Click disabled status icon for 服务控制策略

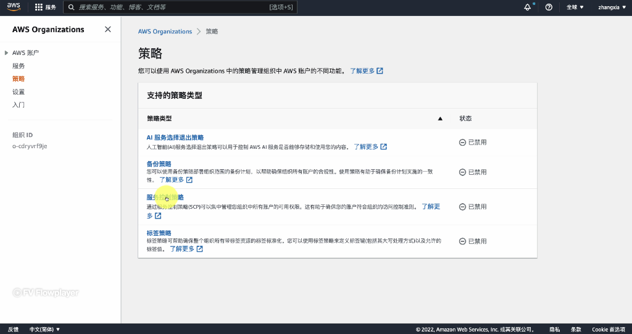click(462, 207)
